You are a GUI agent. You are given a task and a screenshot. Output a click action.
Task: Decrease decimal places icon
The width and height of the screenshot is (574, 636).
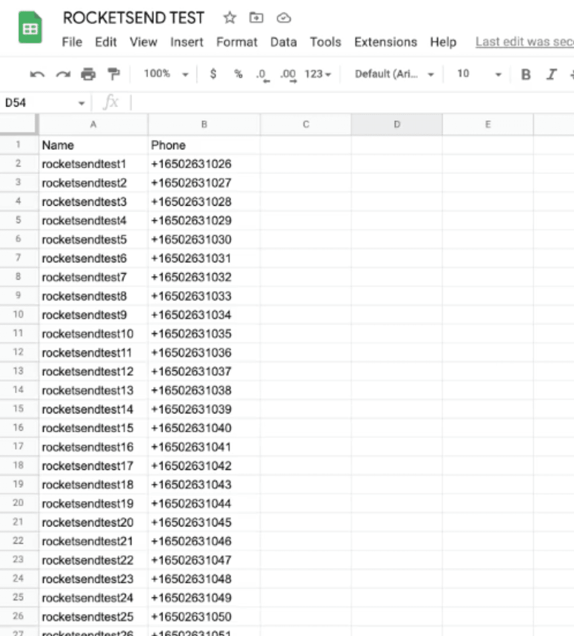[x=262, y=74]
